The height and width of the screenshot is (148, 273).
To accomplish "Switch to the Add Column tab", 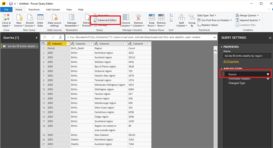I will [53, 10].
